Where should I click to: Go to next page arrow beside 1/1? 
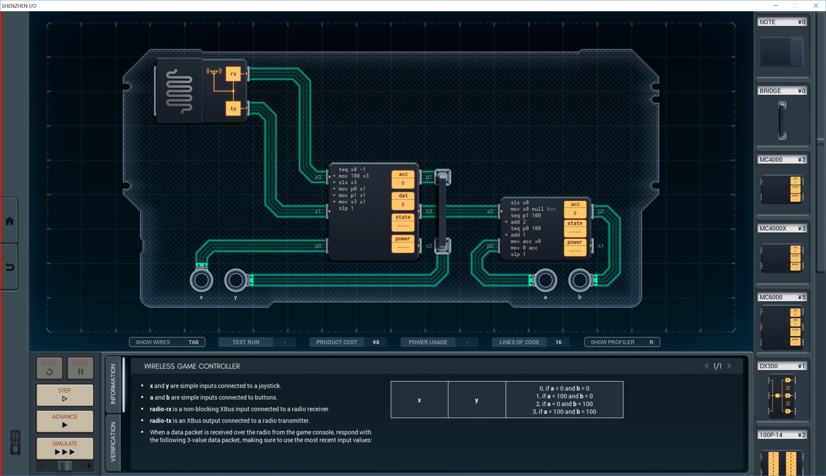point(730,366)
